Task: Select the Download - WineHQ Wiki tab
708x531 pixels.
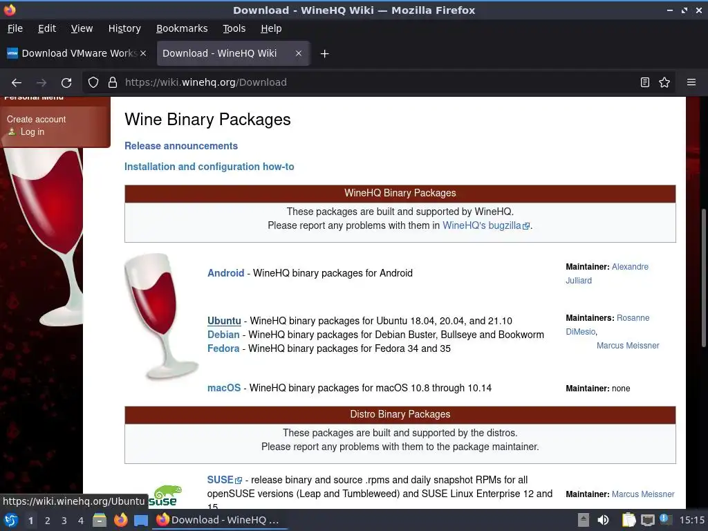Action: point(233,53)
